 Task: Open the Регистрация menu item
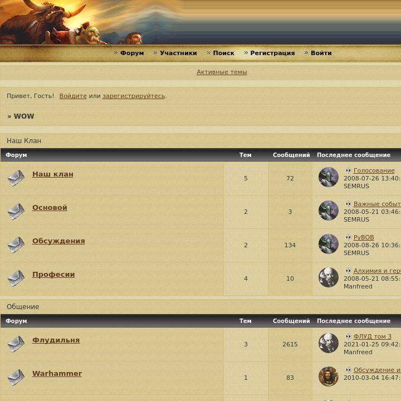click(272, 53)
